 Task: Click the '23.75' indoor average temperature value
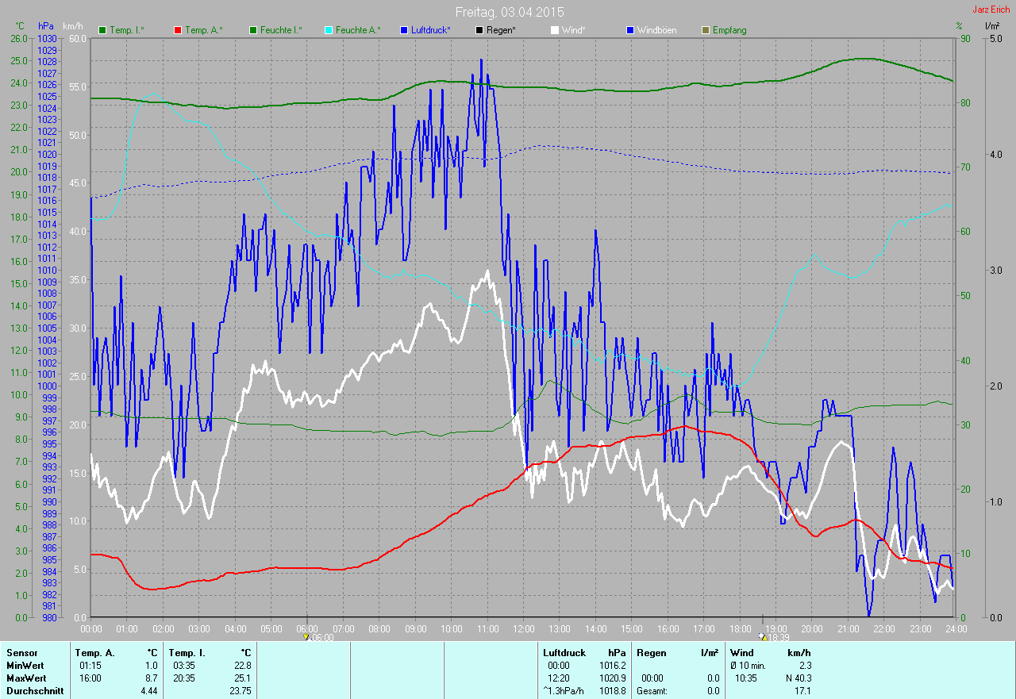(240, 691)
